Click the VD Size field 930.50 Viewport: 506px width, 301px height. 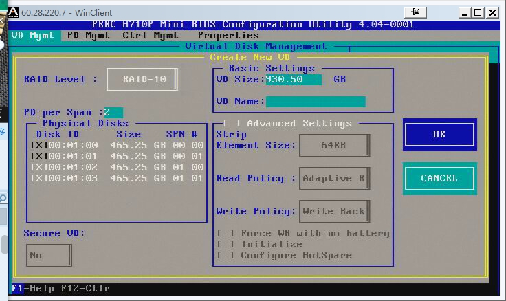click(x=294, y=79)
